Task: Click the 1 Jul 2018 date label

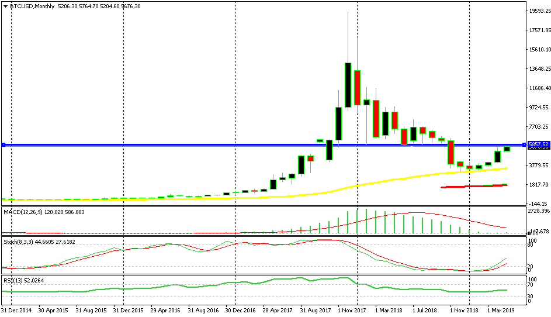Action: point(425,311)
